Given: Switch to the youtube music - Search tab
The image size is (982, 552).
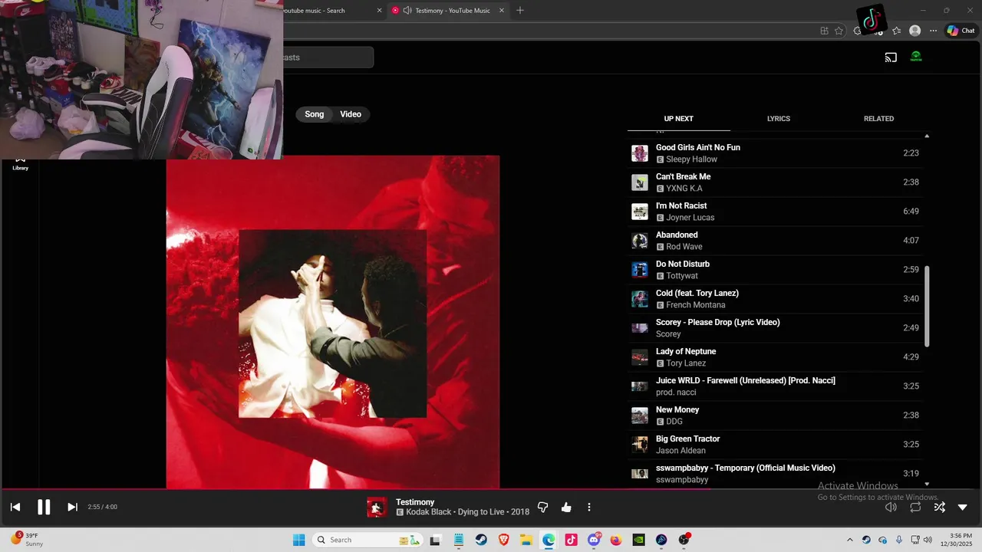Looking at the screenshot, I should pyautogui.click(x=330, y=11).
